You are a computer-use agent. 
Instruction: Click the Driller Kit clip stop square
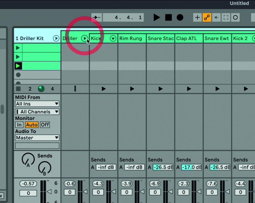(18, 89)
